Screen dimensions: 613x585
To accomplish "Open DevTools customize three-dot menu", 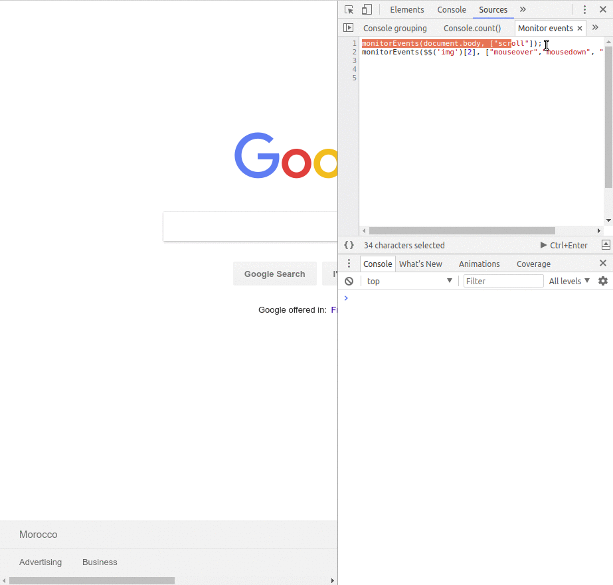I will click(584, 10).
